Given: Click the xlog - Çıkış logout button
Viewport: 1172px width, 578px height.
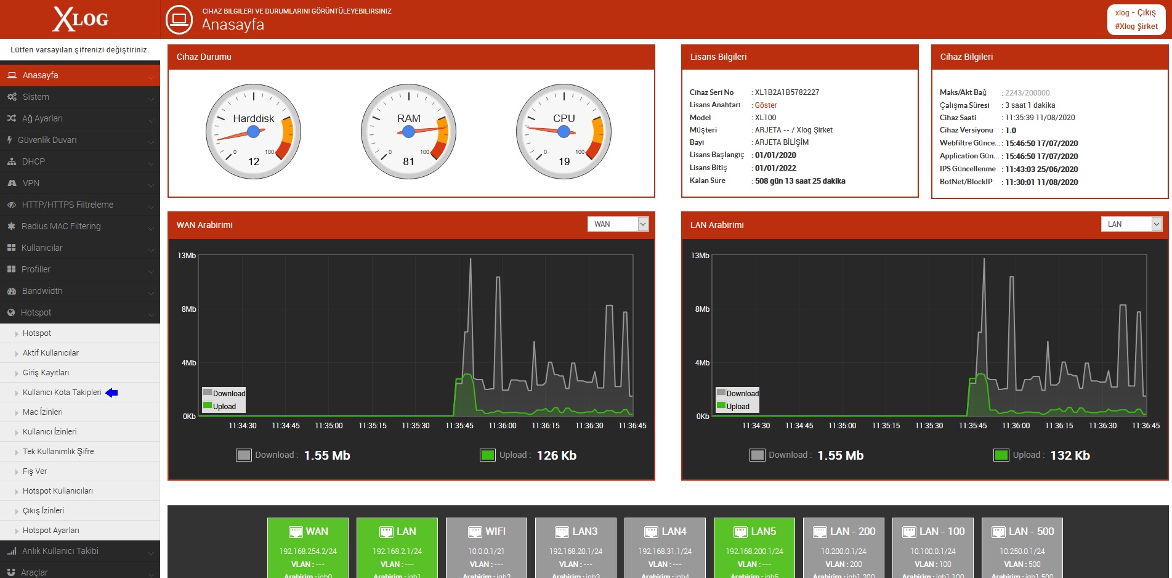Looking at the screenshot, I should click(x=1135, y=13).
